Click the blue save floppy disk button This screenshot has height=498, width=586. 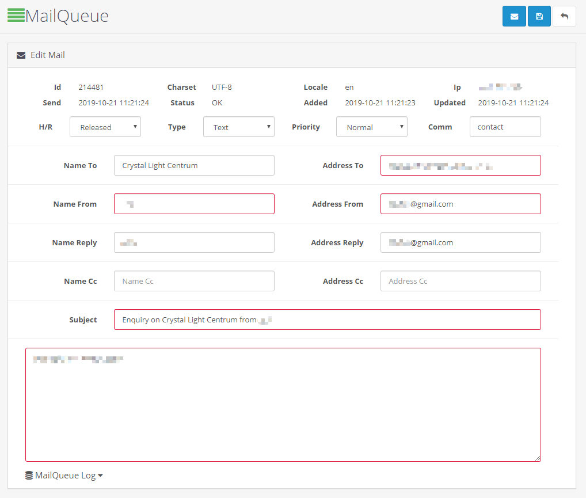[539, 16]
